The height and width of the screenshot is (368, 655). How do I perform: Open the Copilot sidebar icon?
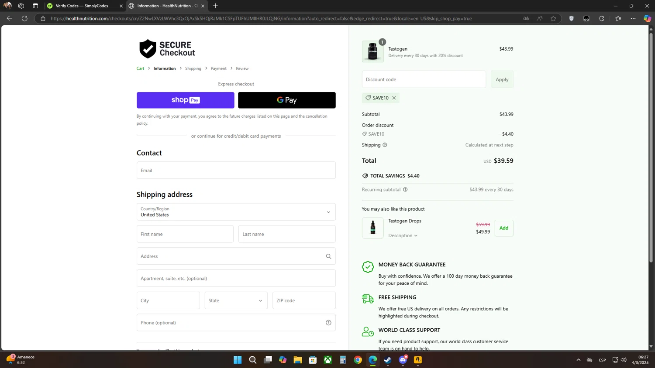647,18
